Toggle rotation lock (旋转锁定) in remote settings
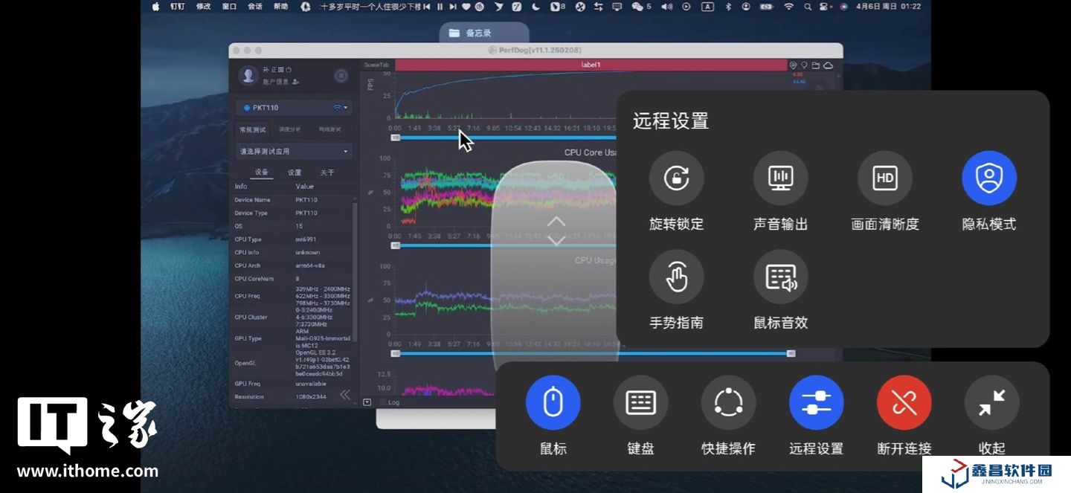 pyautogui.click(x=676, y=178)
